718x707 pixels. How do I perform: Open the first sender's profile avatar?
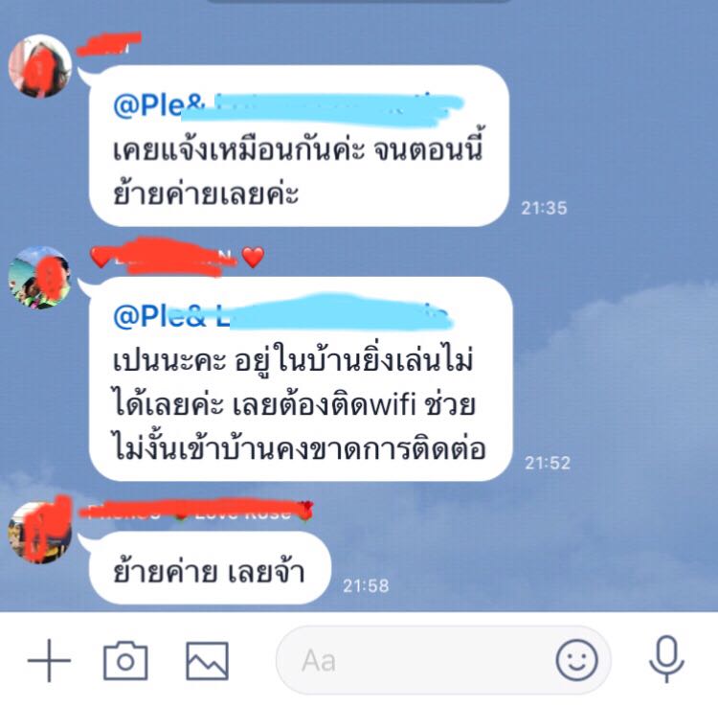tap(40, 66)
